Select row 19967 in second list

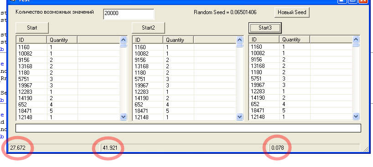point(184,86)
